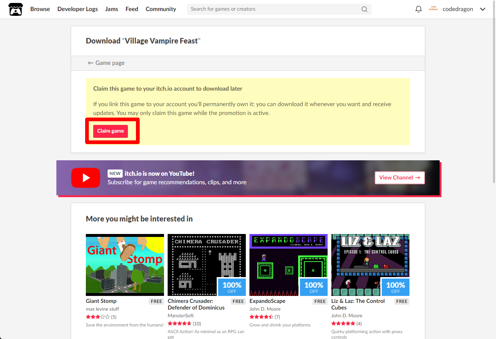Click the FREE tag on Giant Stomp
The height and width of the screenshot is (339, 496).
tap(157, 301)
